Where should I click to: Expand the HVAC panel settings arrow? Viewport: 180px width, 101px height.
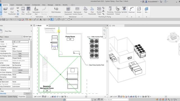coord(31,17)
